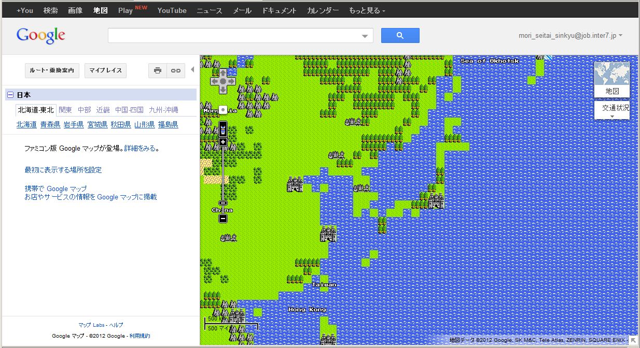Open Play in the top bar
The height and width of the screenshot is (348, 640).
pos(126,10)
